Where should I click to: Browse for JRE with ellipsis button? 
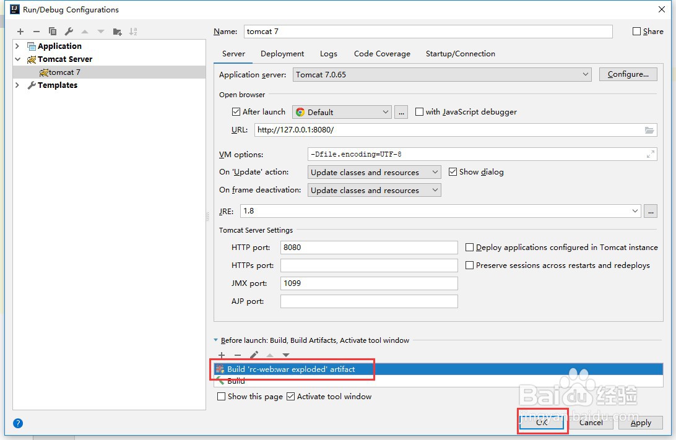click(651, 211)
